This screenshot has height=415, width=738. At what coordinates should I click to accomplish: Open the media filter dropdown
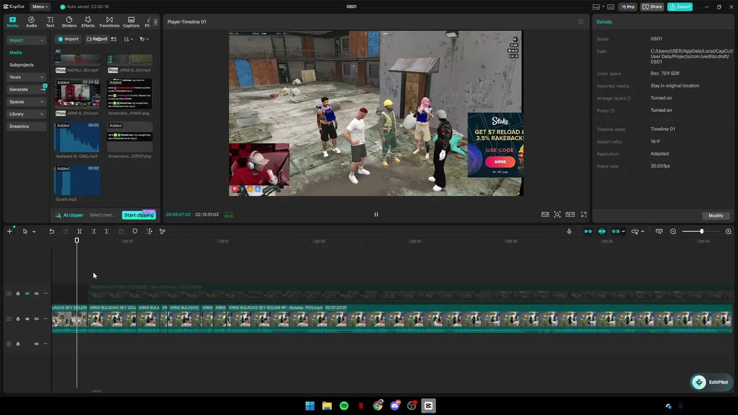point(144,39)
